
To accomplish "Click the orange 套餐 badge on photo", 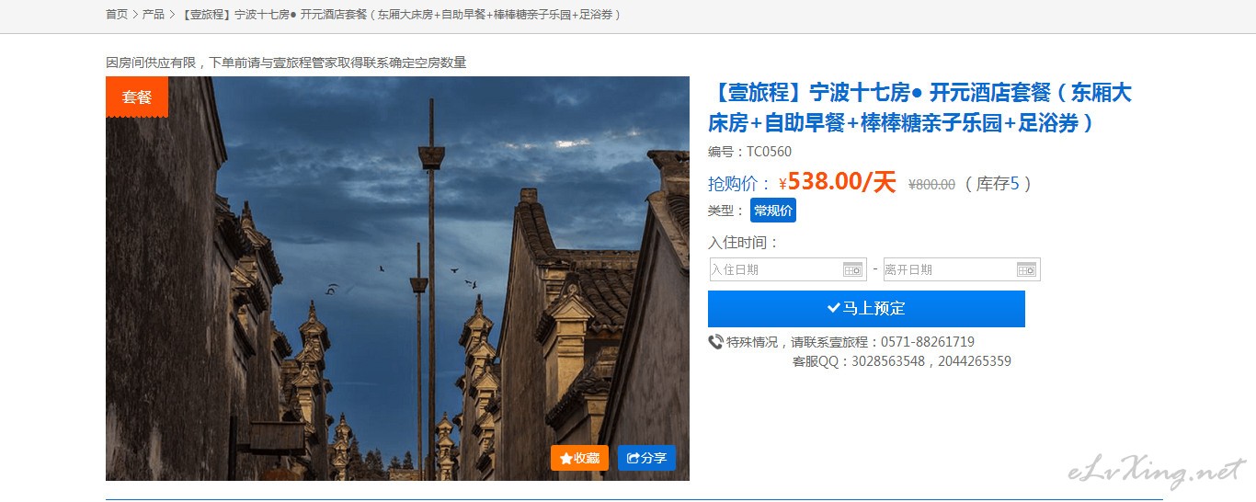I will [x=137, y=97].
